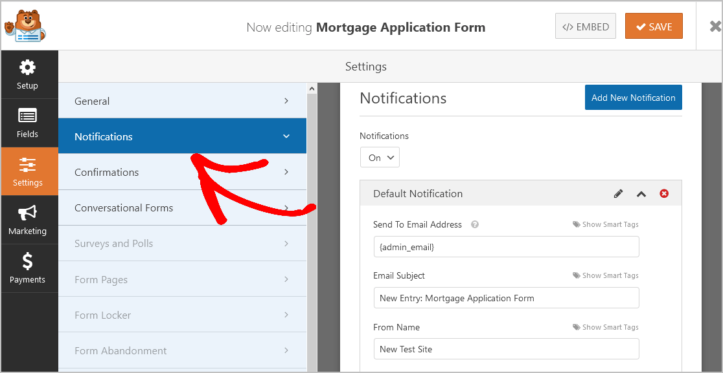Click help icon beside Send To Email Address
Viewport: 723px width, 373px height.
pos(475,225)
